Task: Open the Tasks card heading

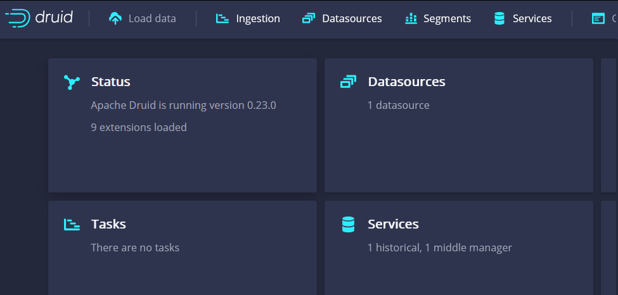Action: tap(108, 223)
